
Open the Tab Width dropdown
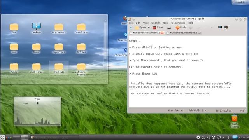[197, 110]
